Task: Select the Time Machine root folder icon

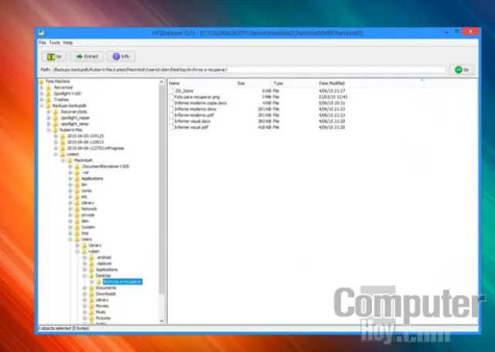Action: 42,81
